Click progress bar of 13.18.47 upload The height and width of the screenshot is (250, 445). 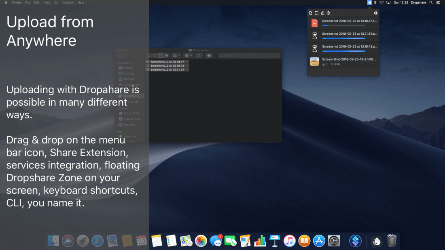tap(344, 25)
